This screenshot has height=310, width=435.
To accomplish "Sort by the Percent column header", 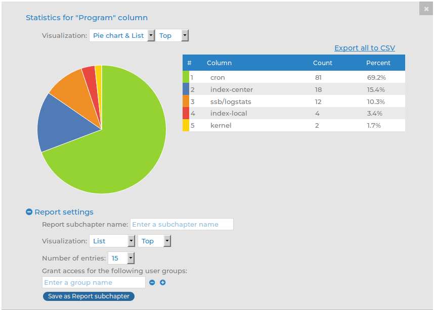I will (x=378, y=63).
